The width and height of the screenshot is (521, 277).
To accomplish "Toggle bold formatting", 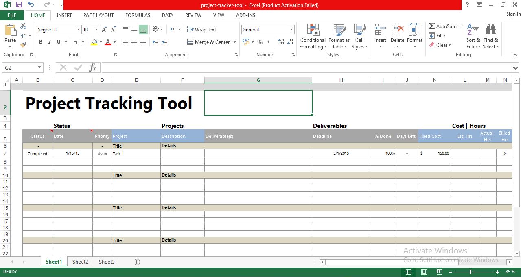I will [x=40, y=42].
